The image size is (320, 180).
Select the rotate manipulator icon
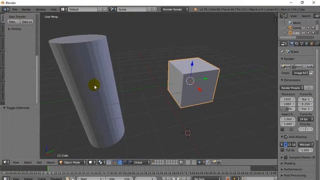coord(124,162)
